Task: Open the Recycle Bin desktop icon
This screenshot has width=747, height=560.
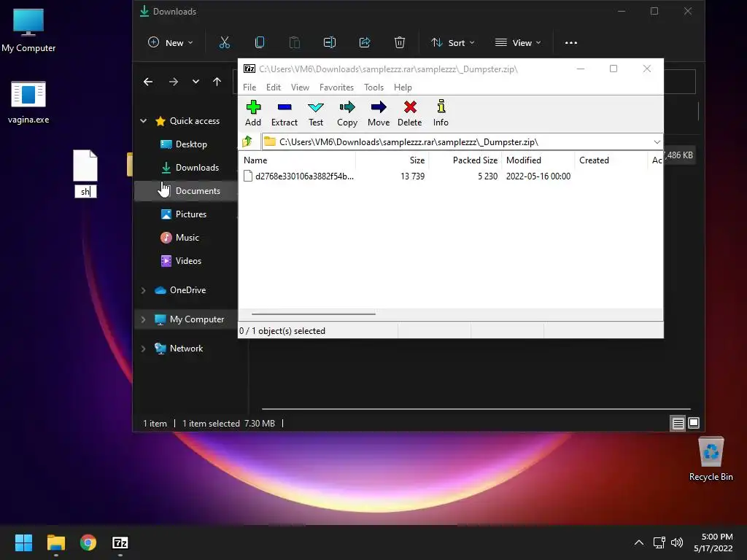Action: pos(711,459)
